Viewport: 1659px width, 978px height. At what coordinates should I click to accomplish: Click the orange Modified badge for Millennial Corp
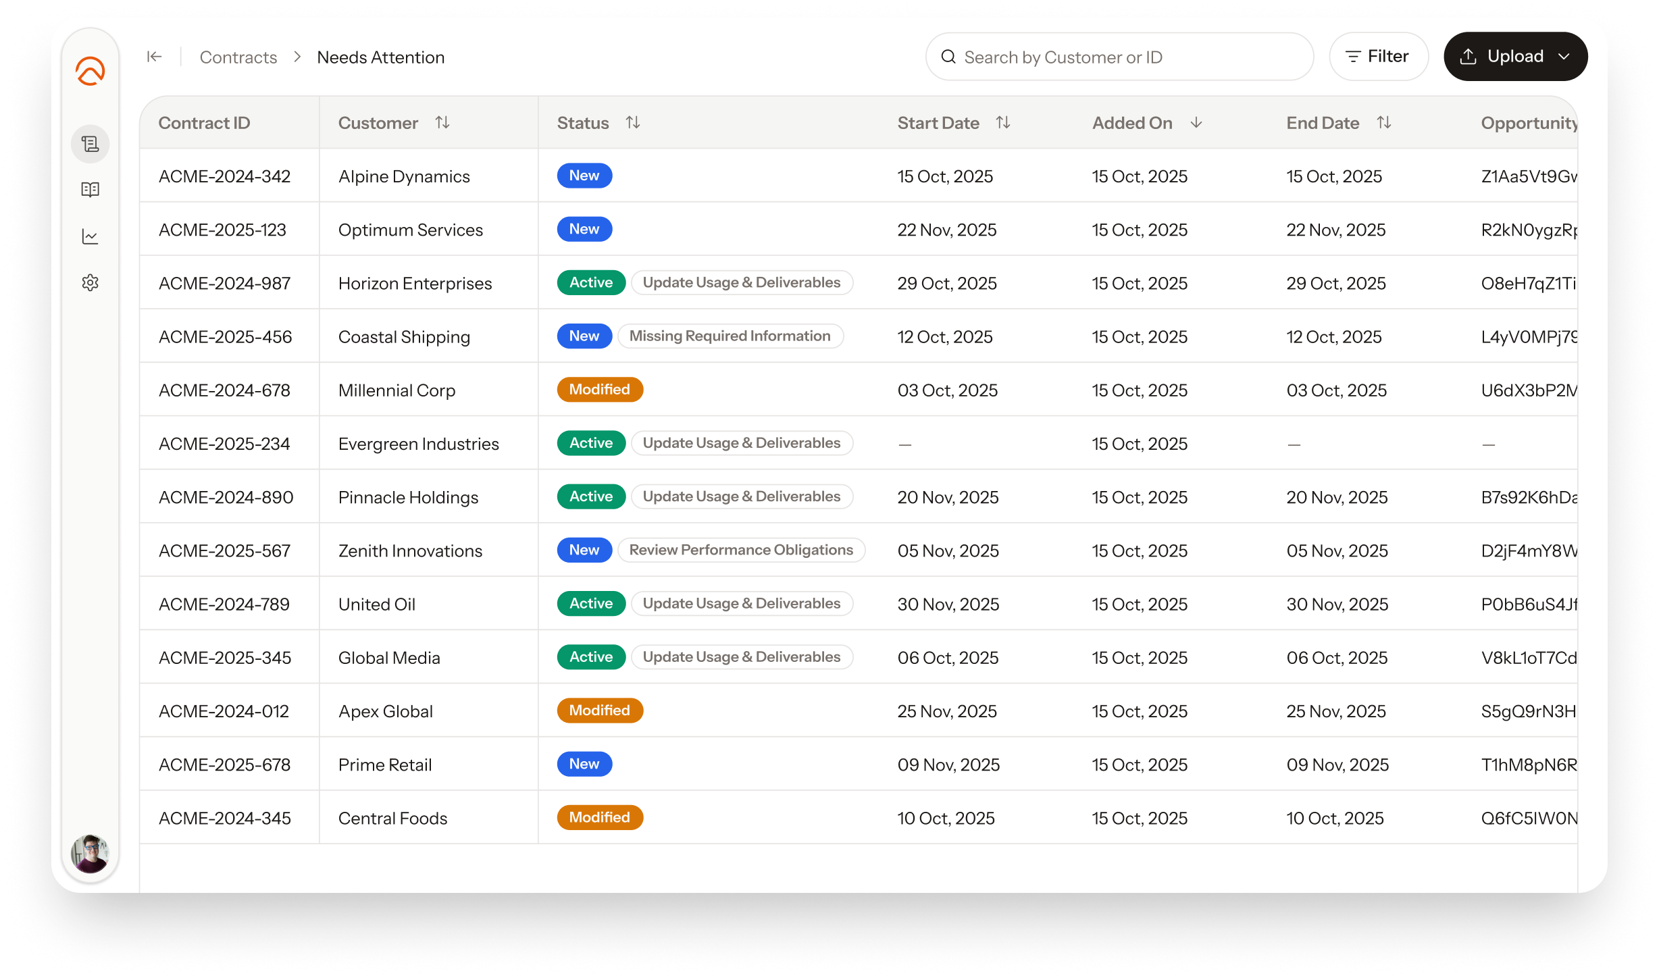click(x=599, y=389)
